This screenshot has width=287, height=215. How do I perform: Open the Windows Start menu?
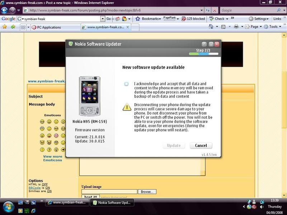(8, 207)
